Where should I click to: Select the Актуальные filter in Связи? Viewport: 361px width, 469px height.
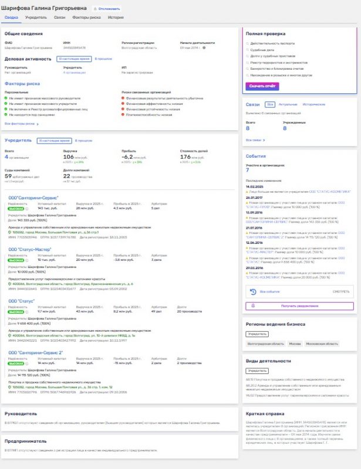click(288, 104)
